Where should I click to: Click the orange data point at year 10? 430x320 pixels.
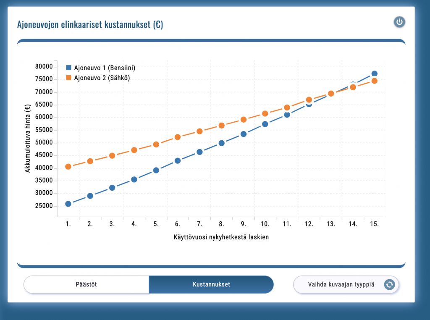(265, 113)
